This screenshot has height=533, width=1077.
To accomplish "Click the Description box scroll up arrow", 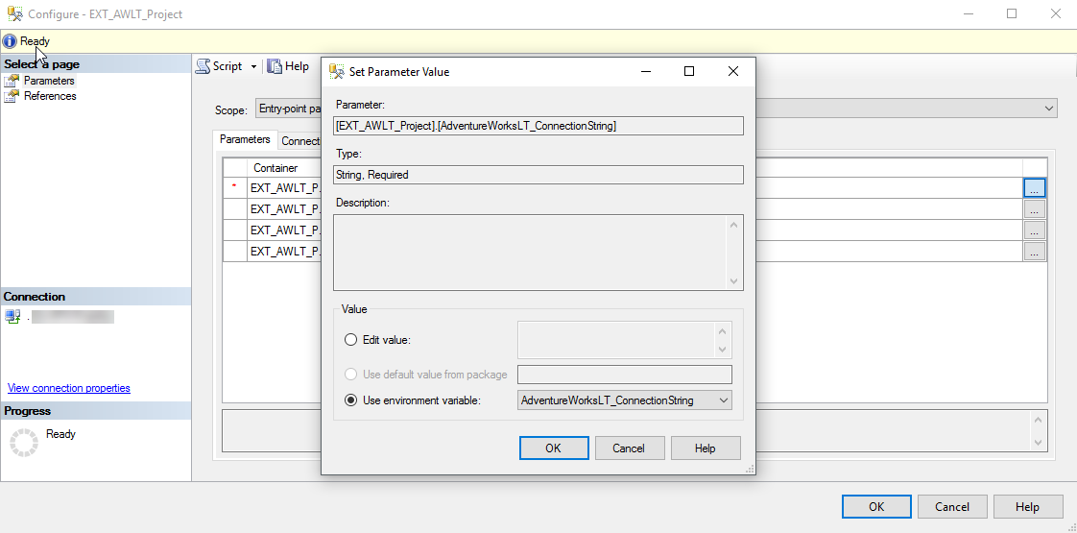I will pyautogui.click(x=733, y=226).
